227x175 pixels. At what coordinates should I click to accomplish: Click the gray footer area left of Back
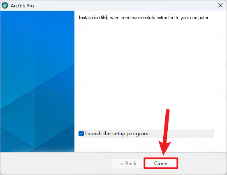tap(56, 163)
